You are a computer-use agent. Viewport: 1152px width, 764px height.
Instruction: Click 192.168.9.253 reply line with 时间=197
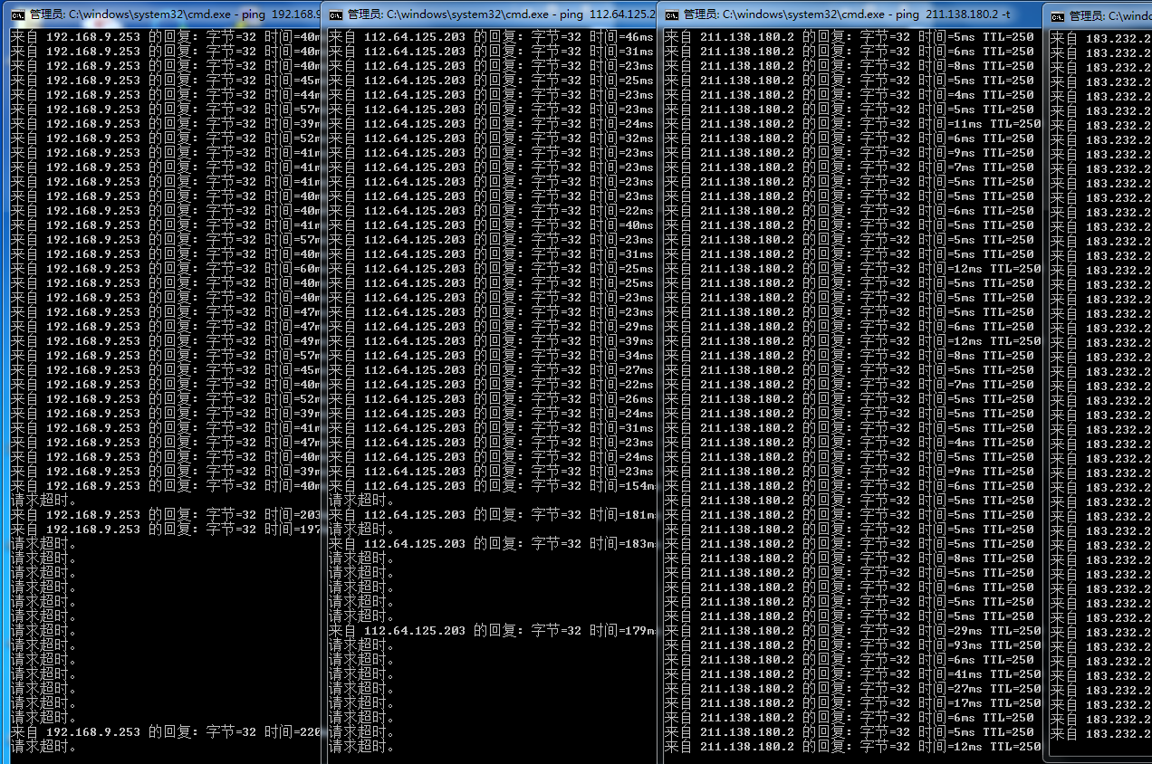166,530
